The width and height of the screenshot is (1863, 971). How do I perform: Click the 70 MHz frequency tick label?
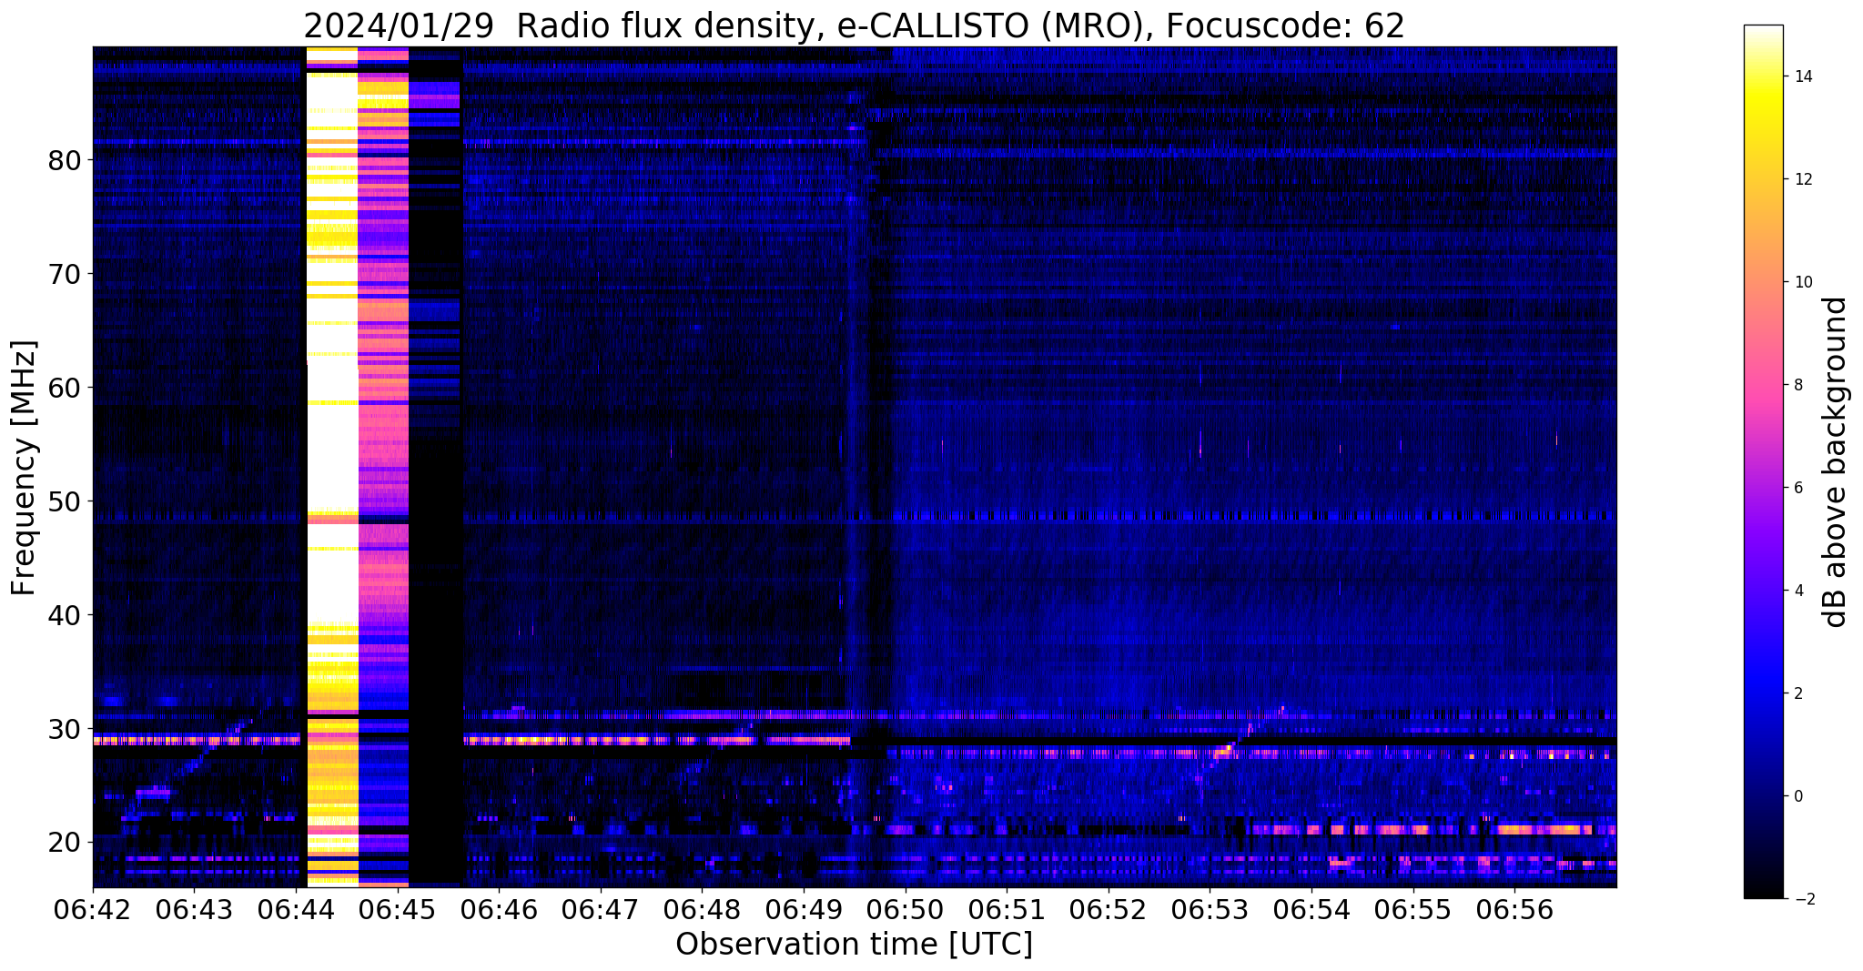66,273
